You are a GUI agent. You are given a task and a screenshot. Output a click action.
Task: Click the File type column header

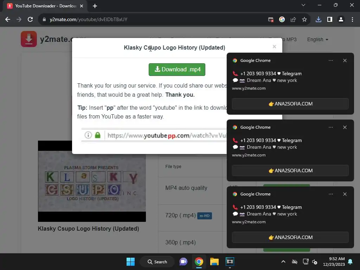click(x=173, y=166)
